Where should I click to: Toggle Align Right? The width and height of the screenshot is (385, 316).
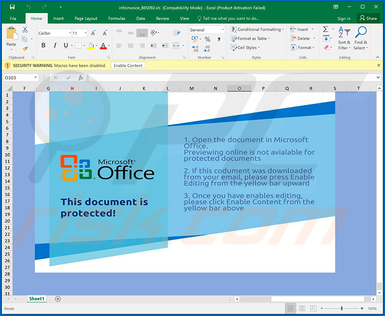pyautogui.click(x=142, y=45)
